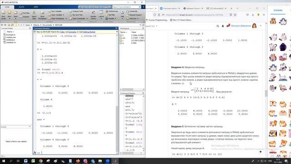
Task: Open Word from the Windows taskbar
Action: pos(25,161)
